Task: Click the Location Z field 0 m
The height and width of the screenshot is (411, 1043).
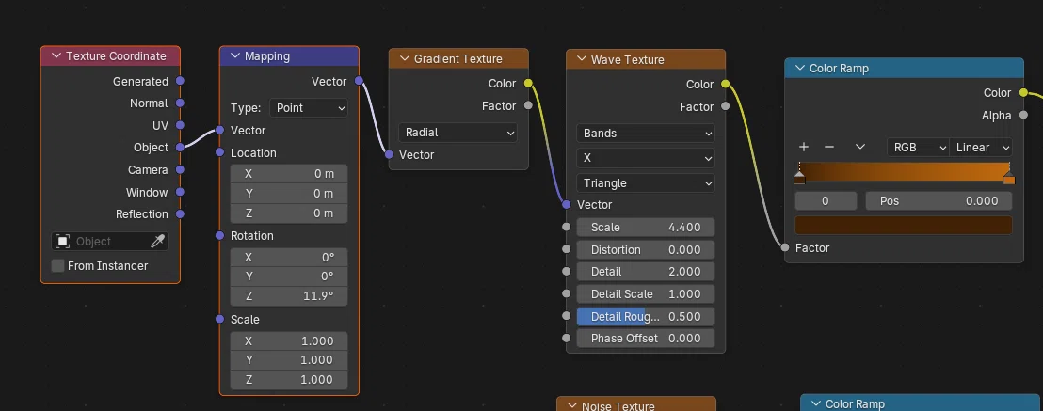Action: (289, 213)
